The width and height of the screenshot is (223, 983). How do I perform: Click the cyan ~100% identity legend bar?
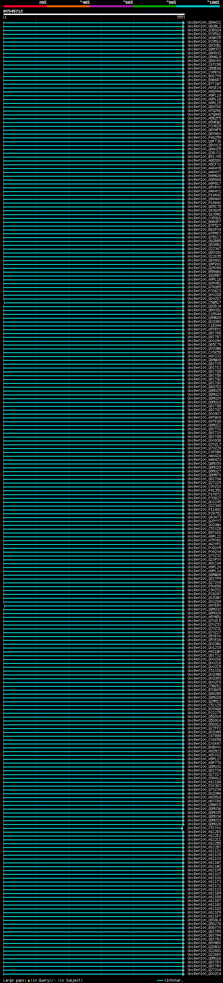[x=198, y=6]
